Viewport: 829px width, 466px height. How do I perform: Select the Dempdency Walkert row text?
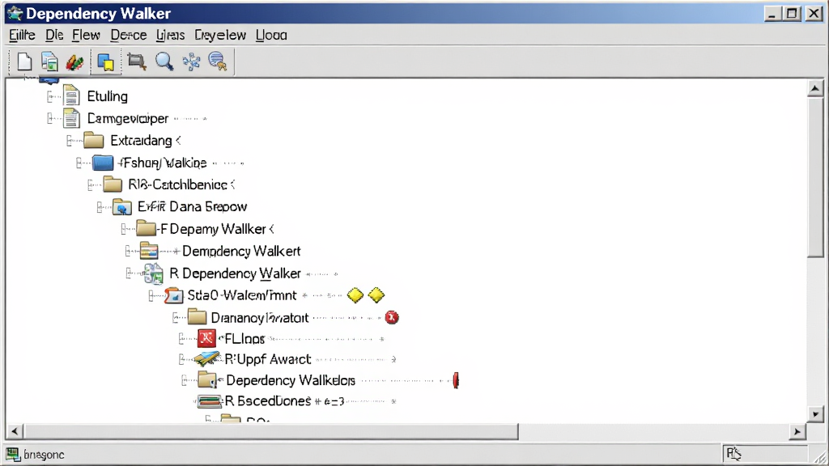[241, 251]
